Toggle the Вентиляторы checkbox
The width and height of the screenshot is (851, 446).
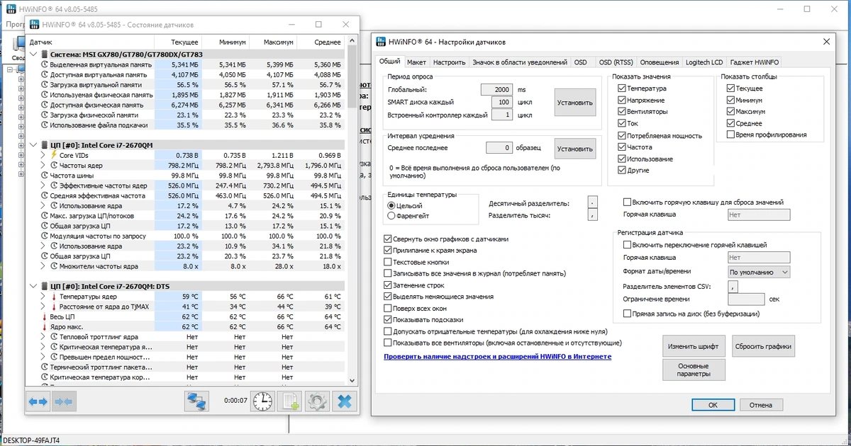tap(622, 112)
